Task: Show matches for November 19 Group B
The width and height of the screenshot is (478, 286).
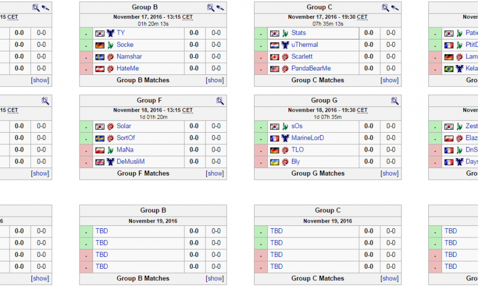Action: click(x=215, y=279)
